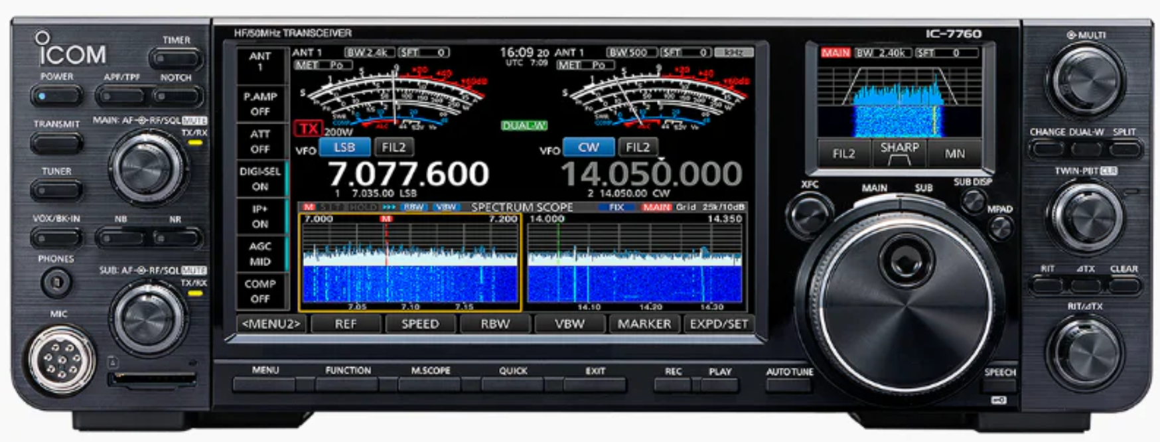Tap the VBW menu key

click(569, 324)
